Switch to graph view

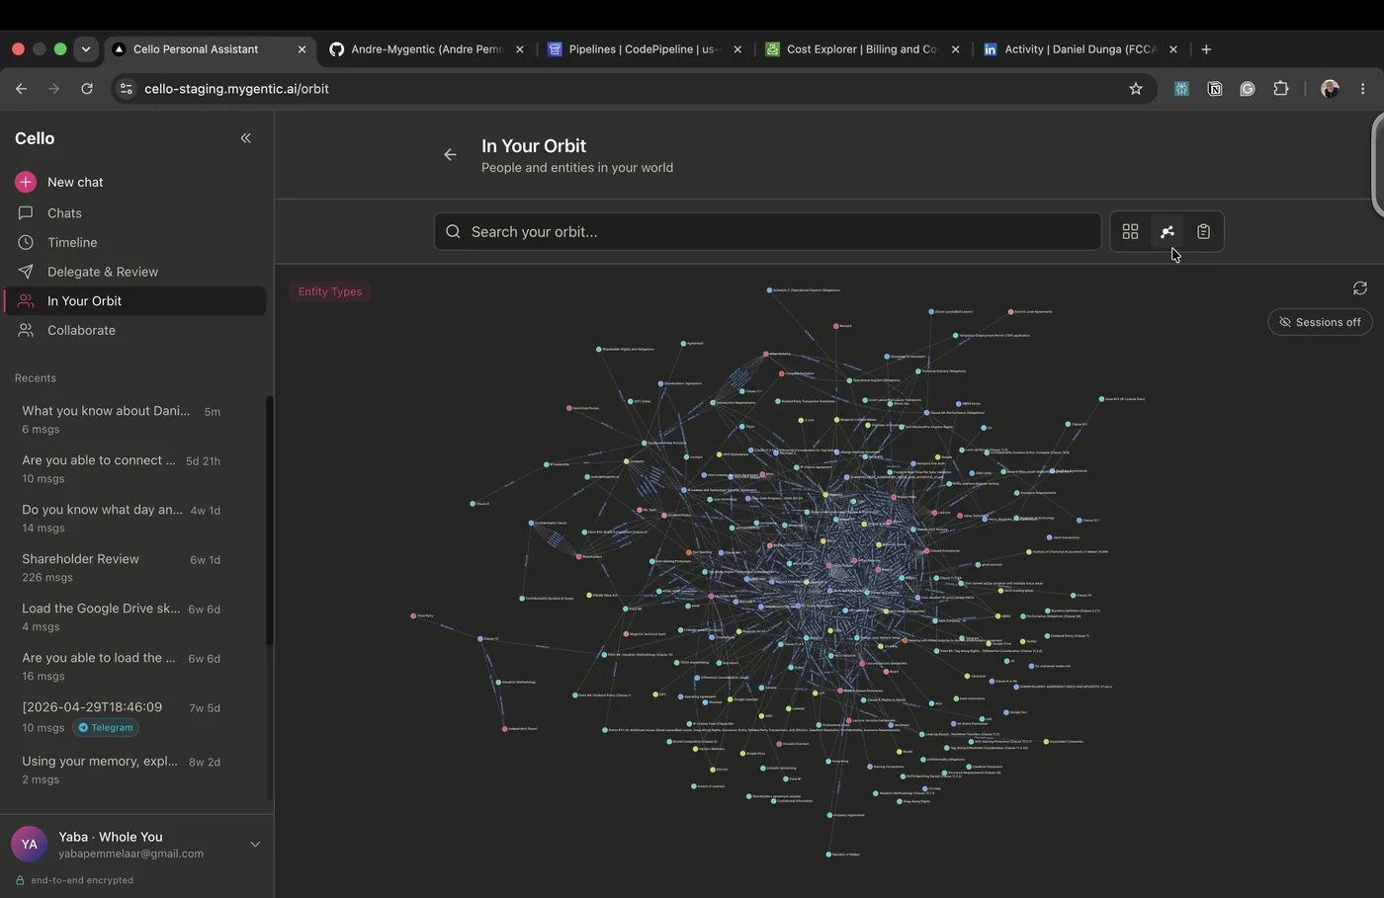coord(1168,231)
